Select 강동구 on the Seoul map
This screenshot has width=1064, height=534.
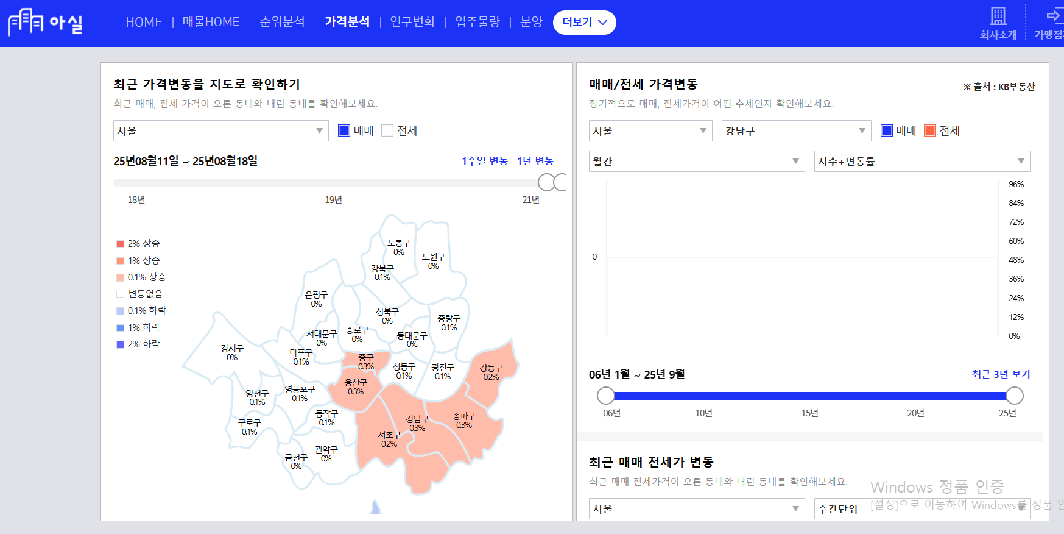[491, 372]
